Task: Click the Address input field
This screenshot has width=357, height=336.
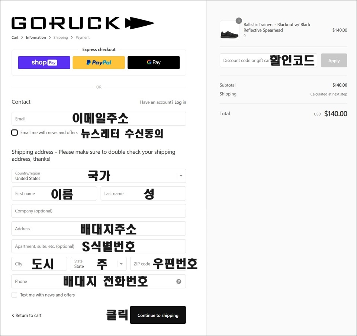Action: (x=99, y=228)
